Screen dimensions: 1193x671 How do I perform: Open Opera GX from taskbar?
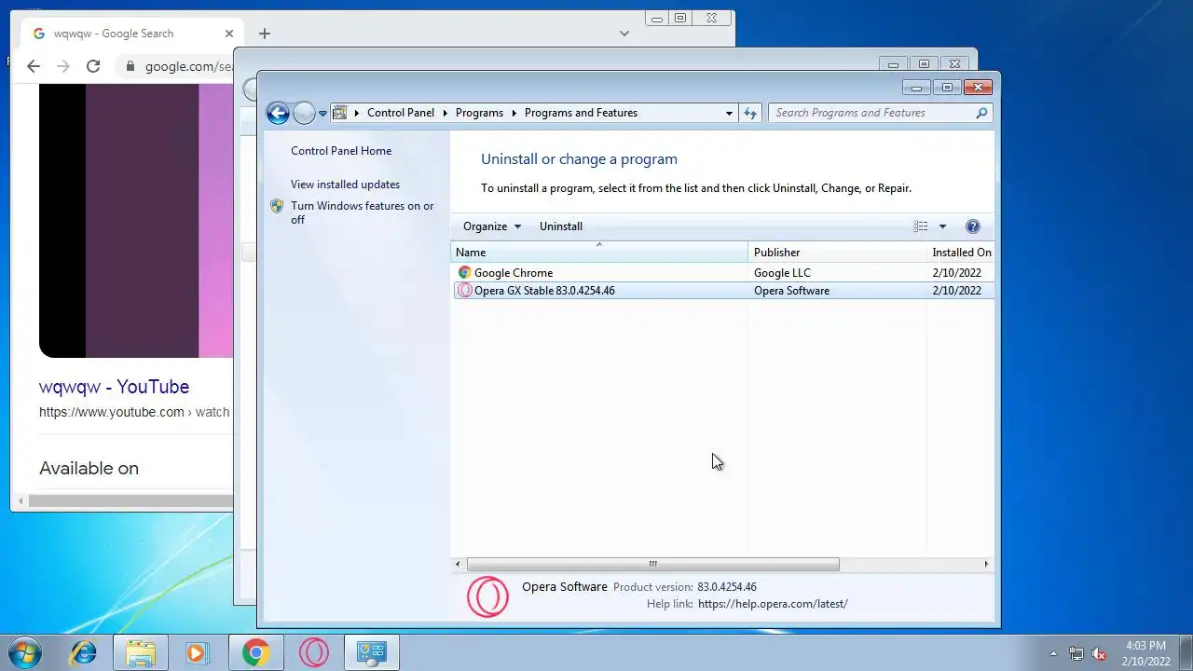point(314,652)
